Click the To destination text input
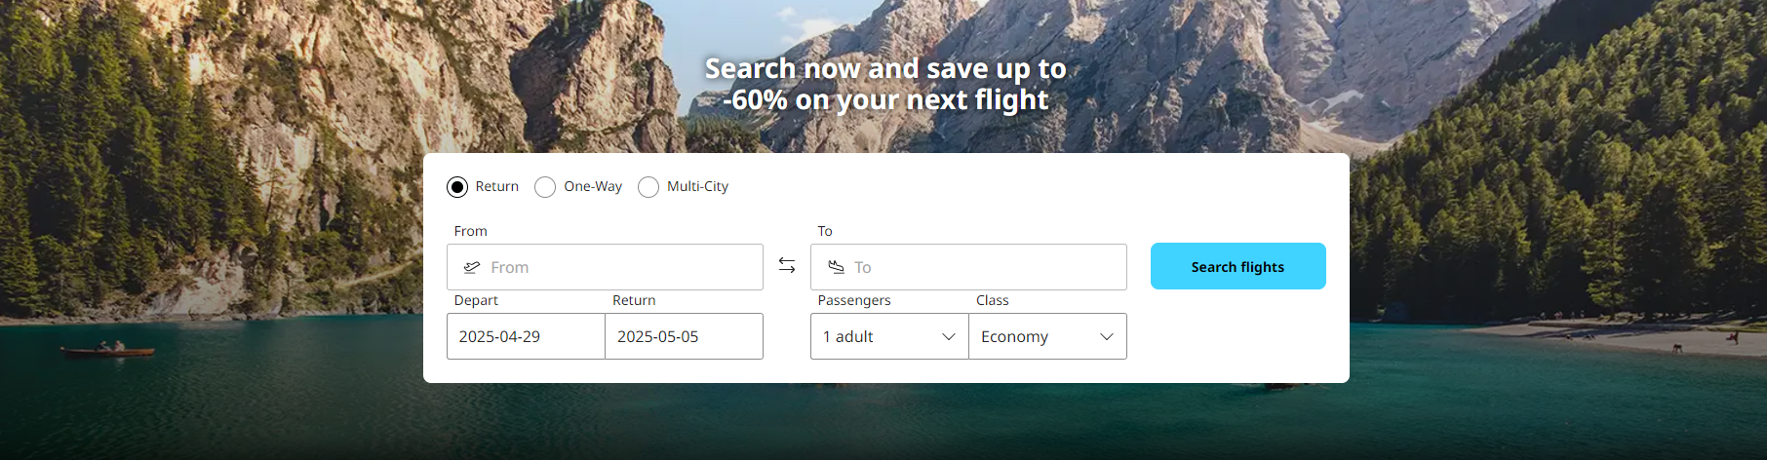 985,267
